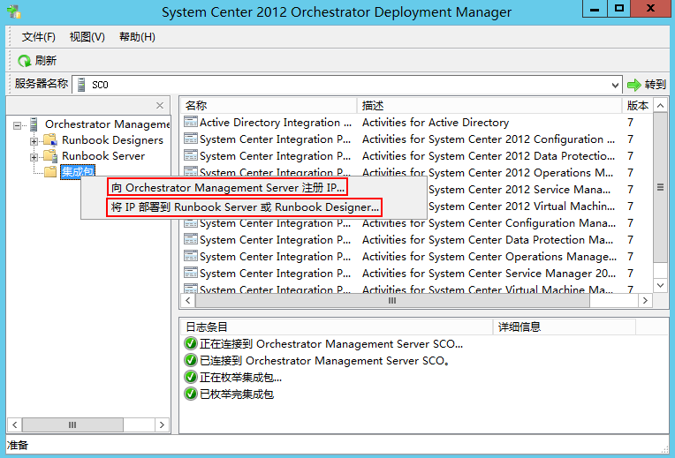
Task: Click the tree pane scrollbar left arrow
Action: pyautogui.click(x=15, y=424)
